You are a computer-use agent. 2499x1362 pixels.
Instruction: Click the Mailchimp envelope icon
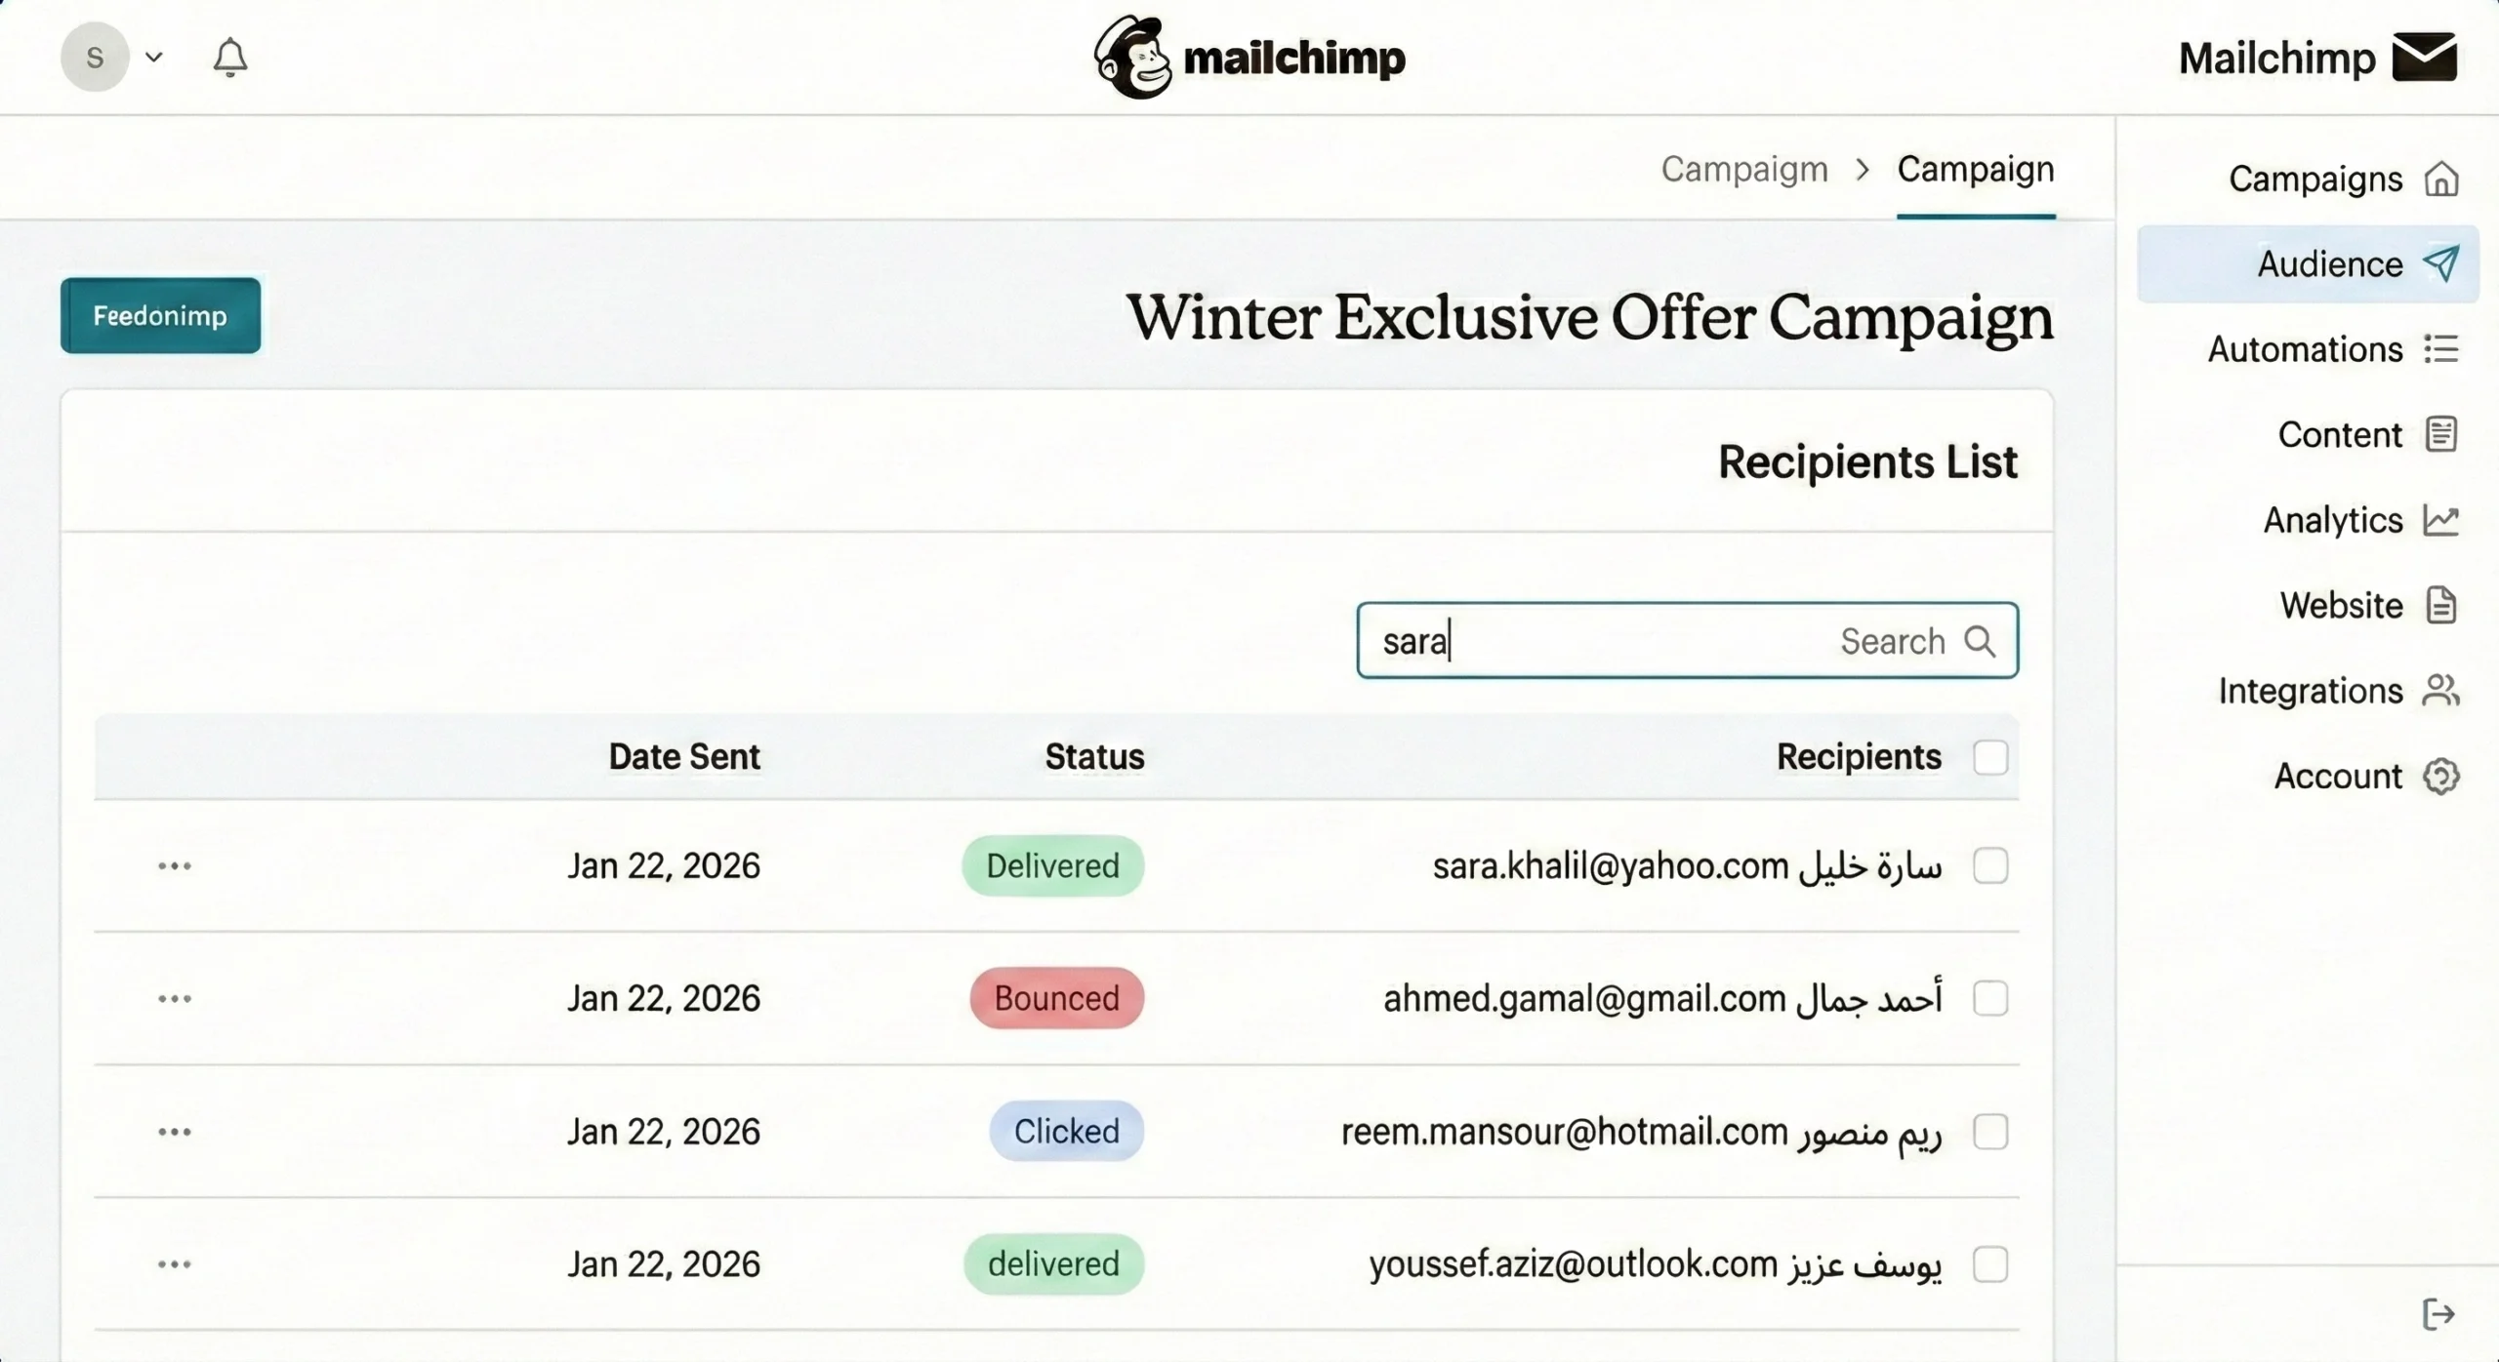[2425, 58]
